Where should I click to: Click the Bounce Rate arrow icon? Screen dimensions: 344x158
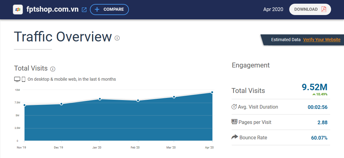pyautogui.click(x=234, y=137)
